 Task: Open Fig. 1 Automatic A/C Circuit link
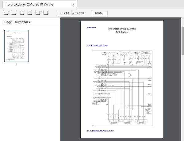click(x=100, y=131)
